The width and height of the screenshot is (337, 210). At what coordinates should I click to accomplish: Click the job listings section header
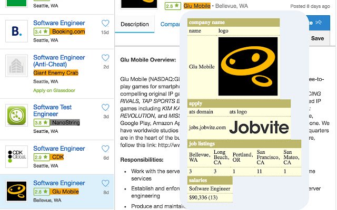point(244,144)
